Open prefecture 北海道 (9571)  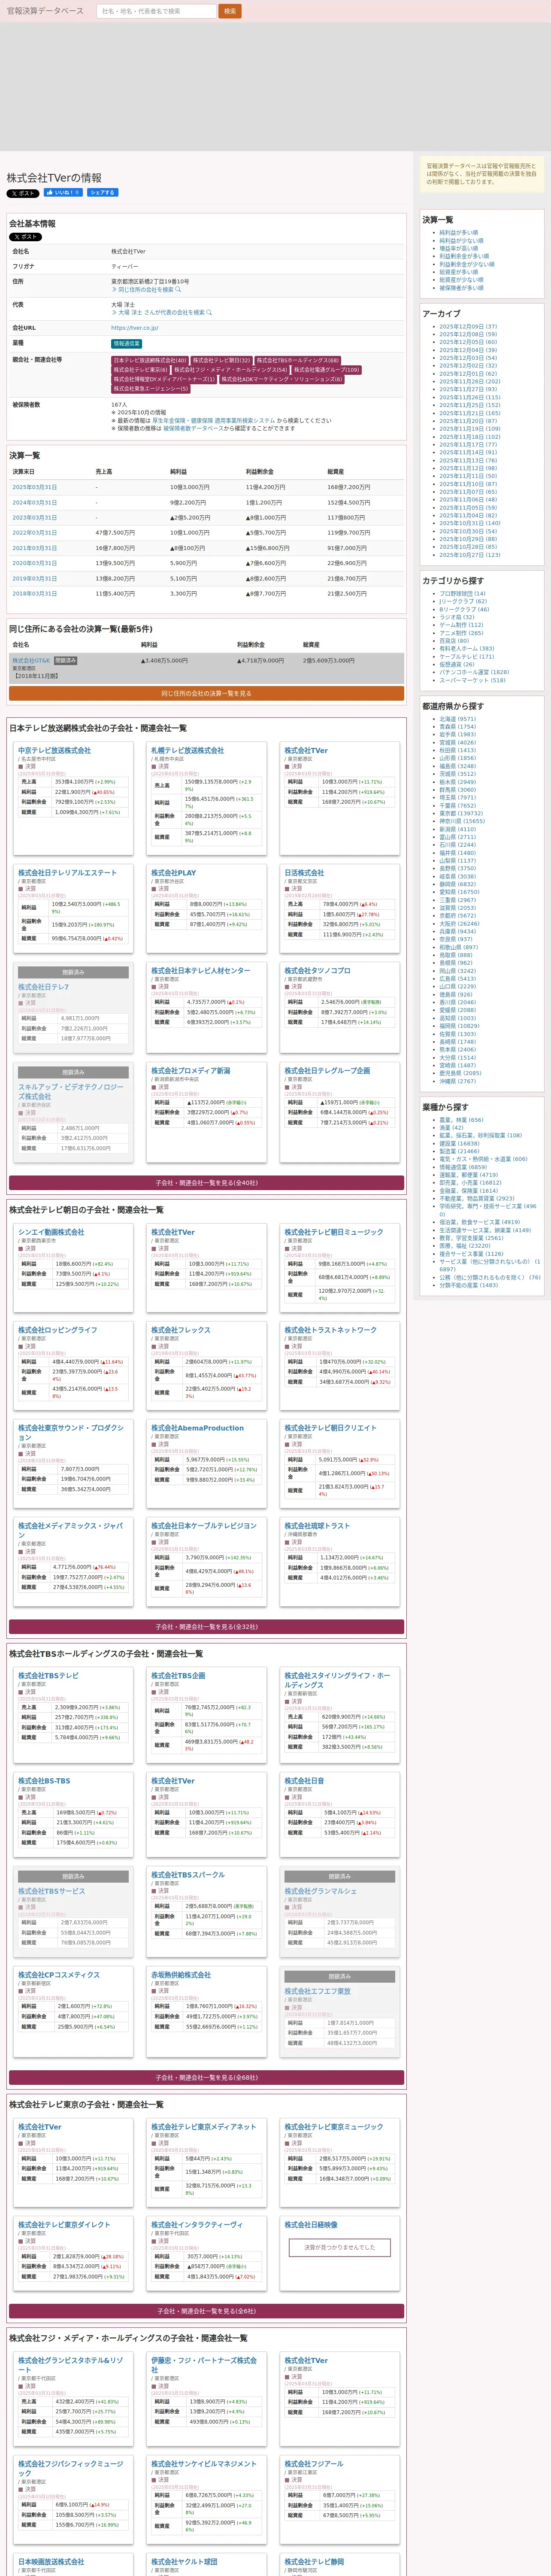458,719
